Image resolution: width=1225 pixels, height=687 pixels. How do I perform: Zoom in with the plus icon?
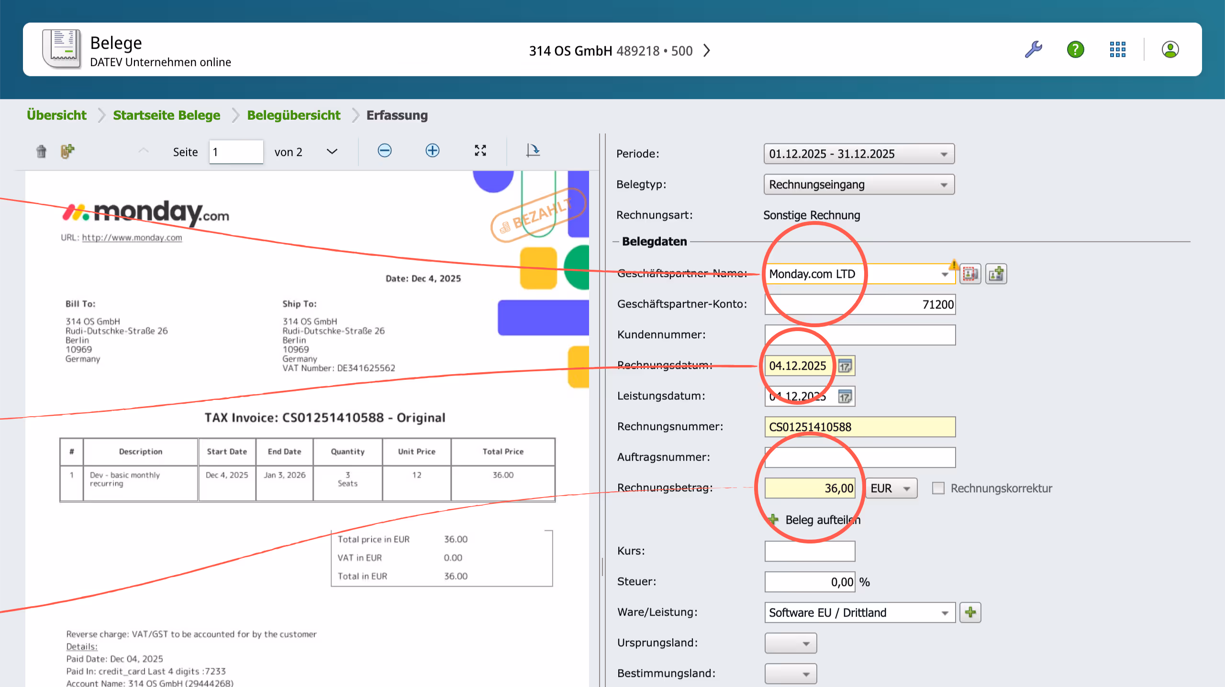coord(432,151)
